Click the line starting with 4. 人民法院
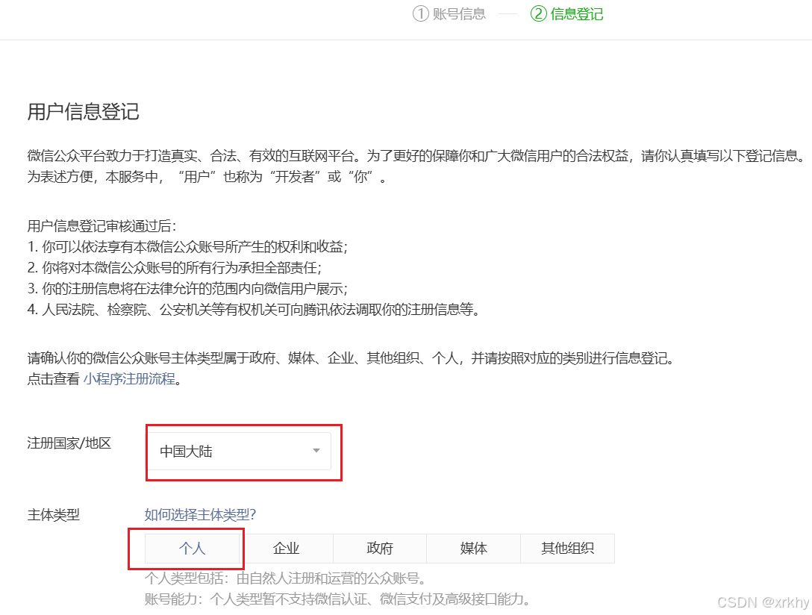The image size is (812, 615). 254,310
